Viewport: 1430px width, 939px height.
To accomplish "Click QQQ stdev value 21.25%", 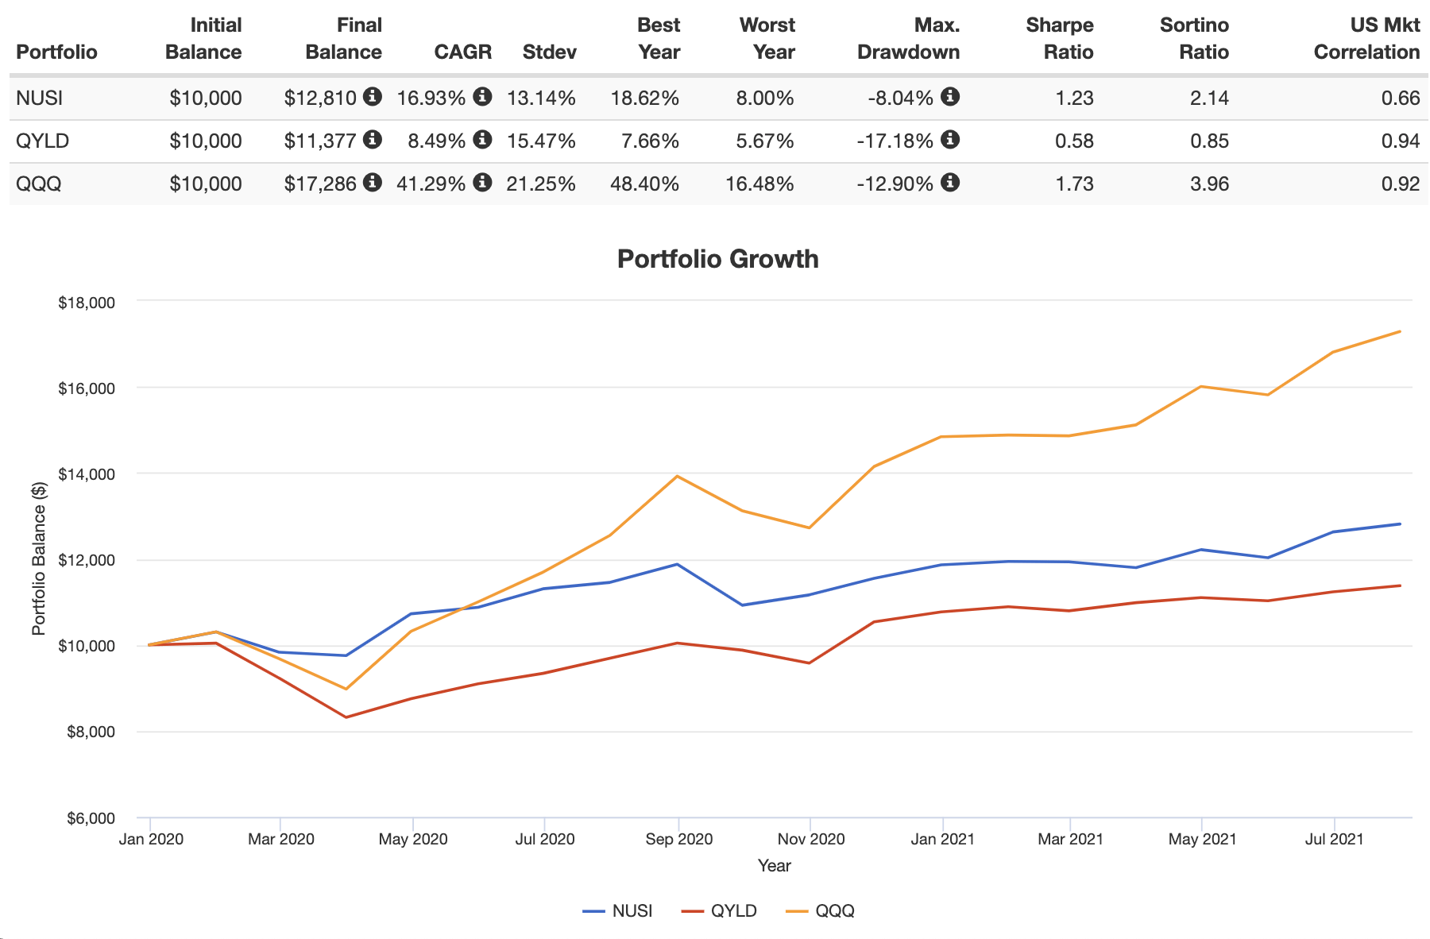I will coord(541,184).
